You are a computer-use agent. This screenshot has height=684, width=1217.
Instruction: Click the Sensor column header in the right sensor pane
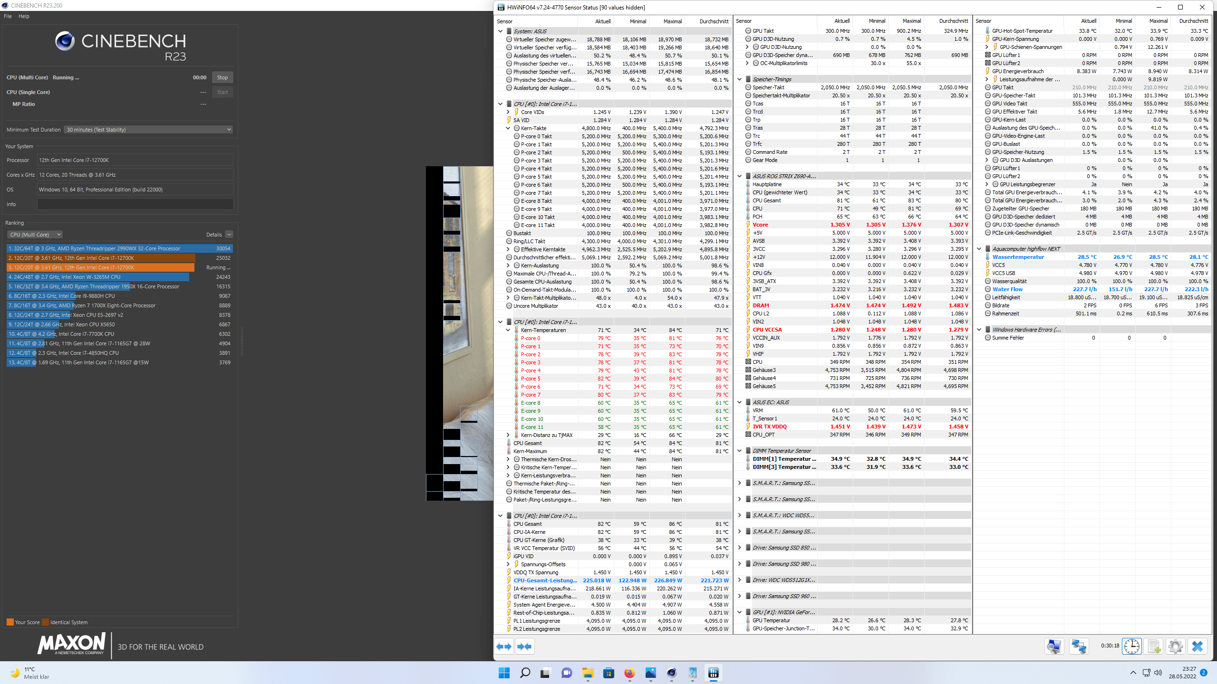click(1018, 21)
